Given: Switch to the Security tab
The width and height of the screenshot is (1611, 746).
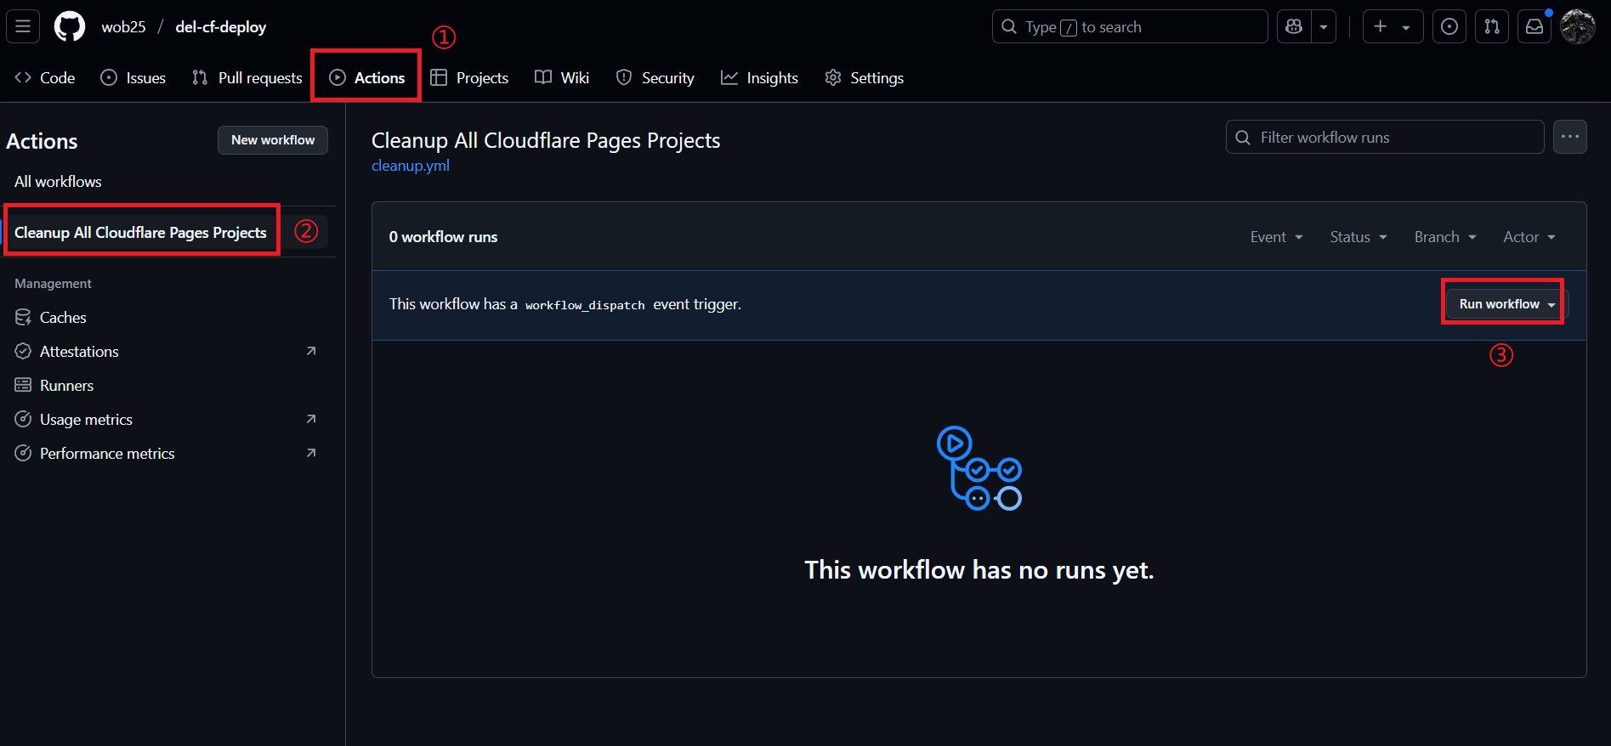Looking at the screenshot, I should (x=655, y=77).
